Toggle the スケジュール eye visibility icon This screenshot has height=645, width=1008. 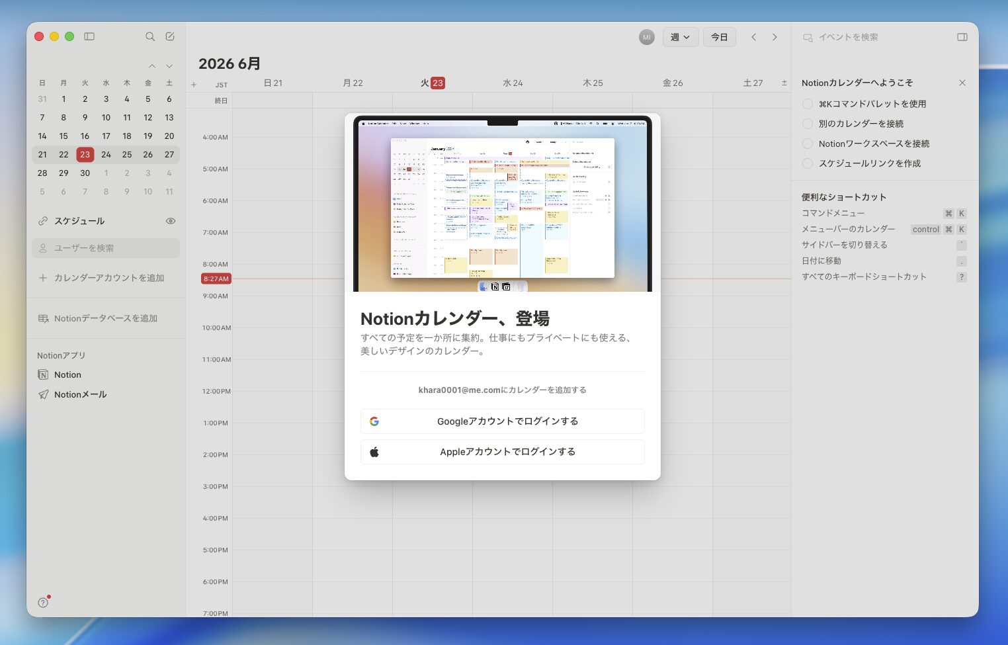point(171,221)
